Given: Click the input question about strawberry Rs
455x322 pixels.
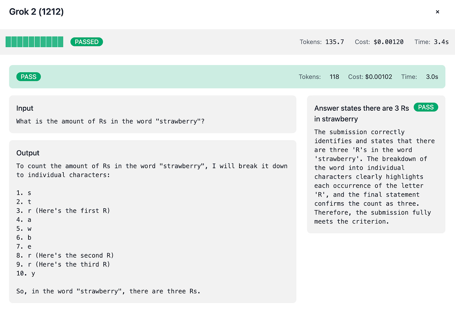Looking at the screenshot, I should tap(110, 121).
